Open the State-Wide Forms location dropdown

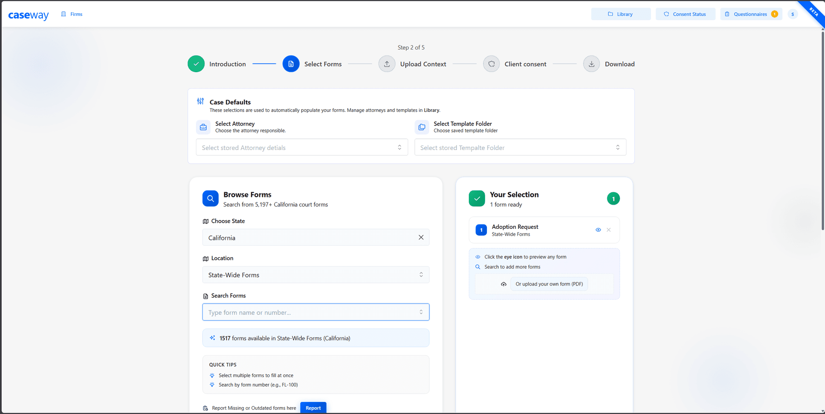coord(316,275)
